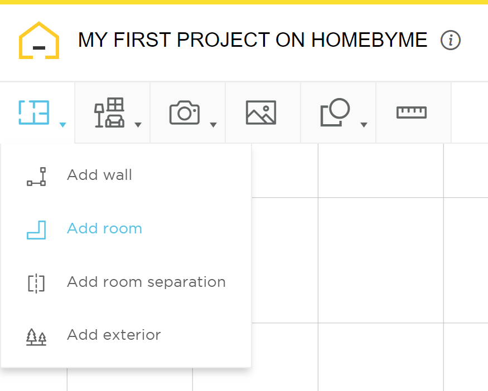Click the project title MY FIRST PROJECT
Screen dimensions: 488x391
point(253,40)
